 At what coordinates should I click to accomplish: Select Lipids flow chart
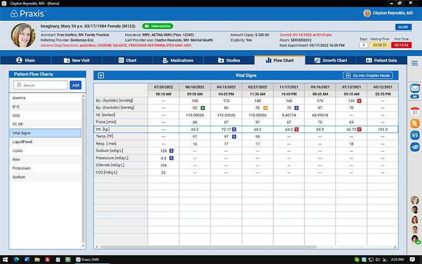[x=45, y=150]
